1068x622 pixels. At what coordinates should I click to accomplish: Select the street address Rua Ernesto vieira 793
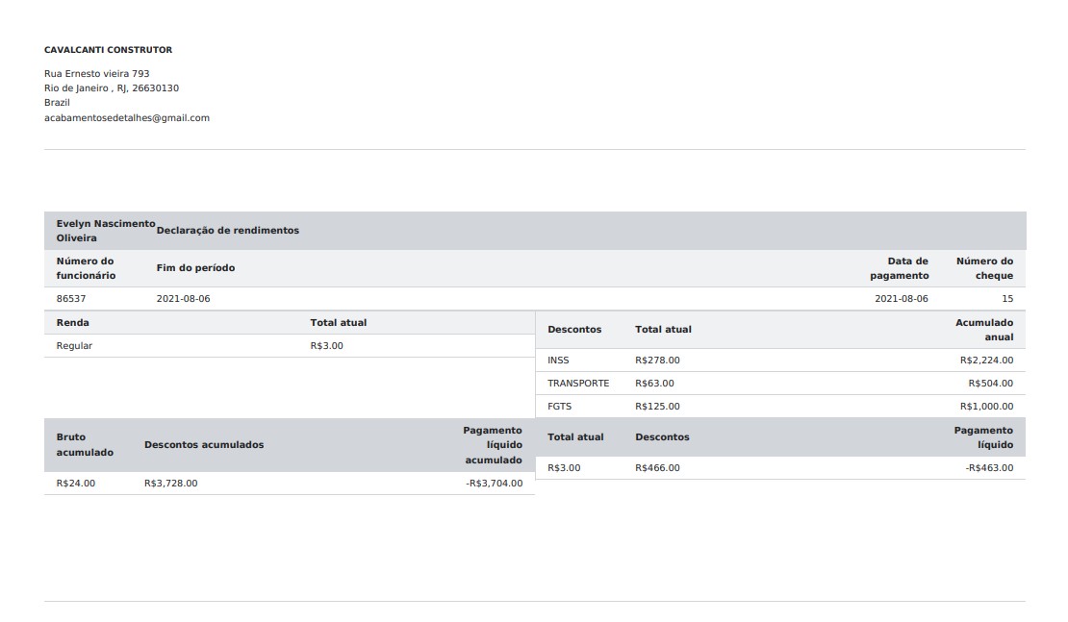tap(96, 74)
